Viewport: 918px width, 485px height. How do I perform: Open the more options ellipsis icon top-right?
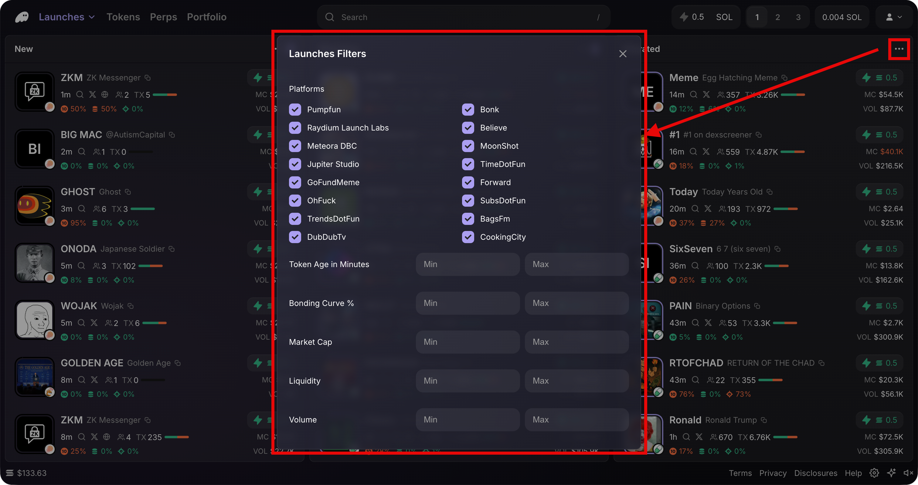tap(899, 49)
